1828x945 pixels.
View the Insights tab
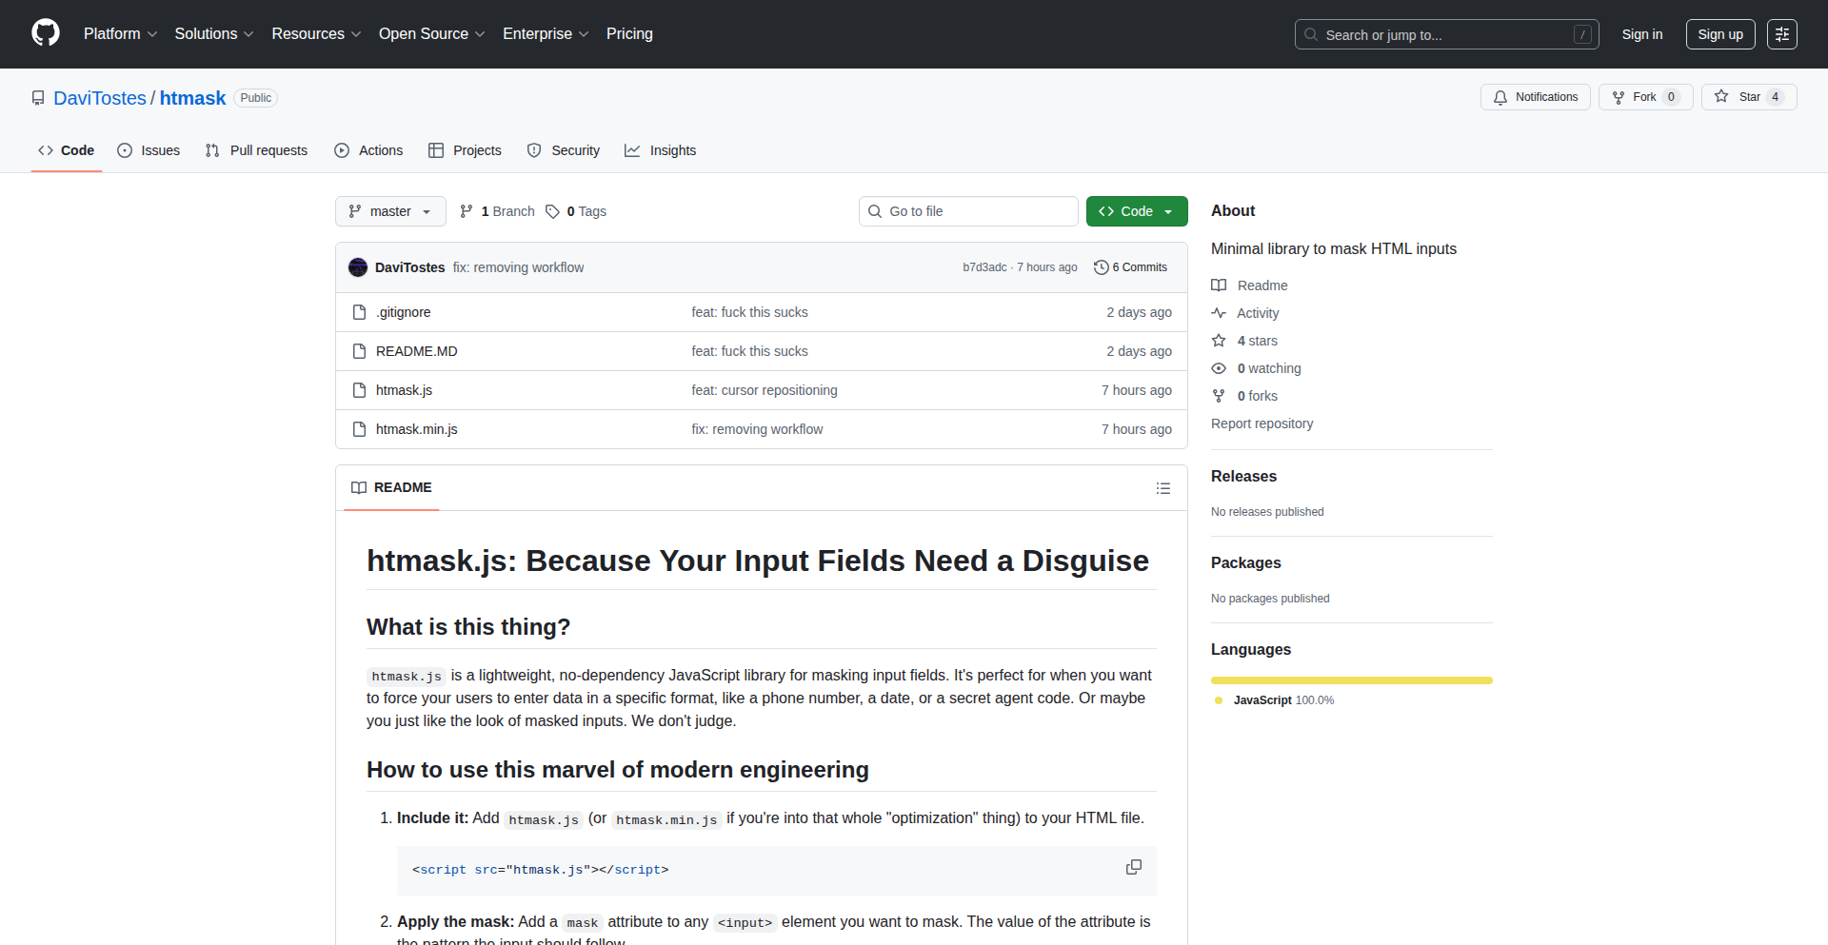click(x=661, y=150)
